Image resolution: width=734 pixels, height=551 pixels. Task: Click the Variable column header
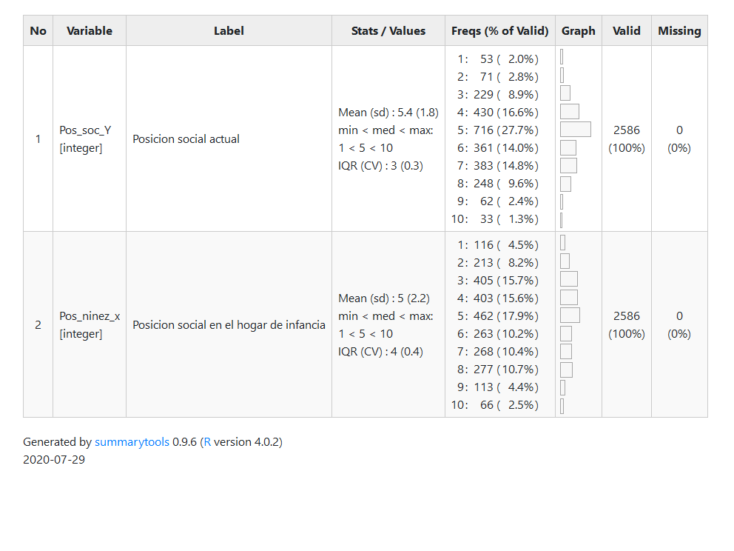coord(90,31)
